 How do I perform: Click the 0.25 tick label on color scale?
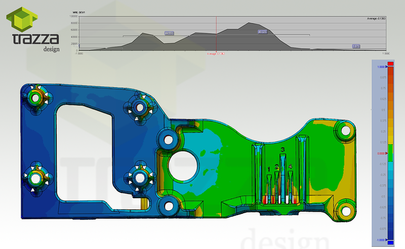[383, 132]
